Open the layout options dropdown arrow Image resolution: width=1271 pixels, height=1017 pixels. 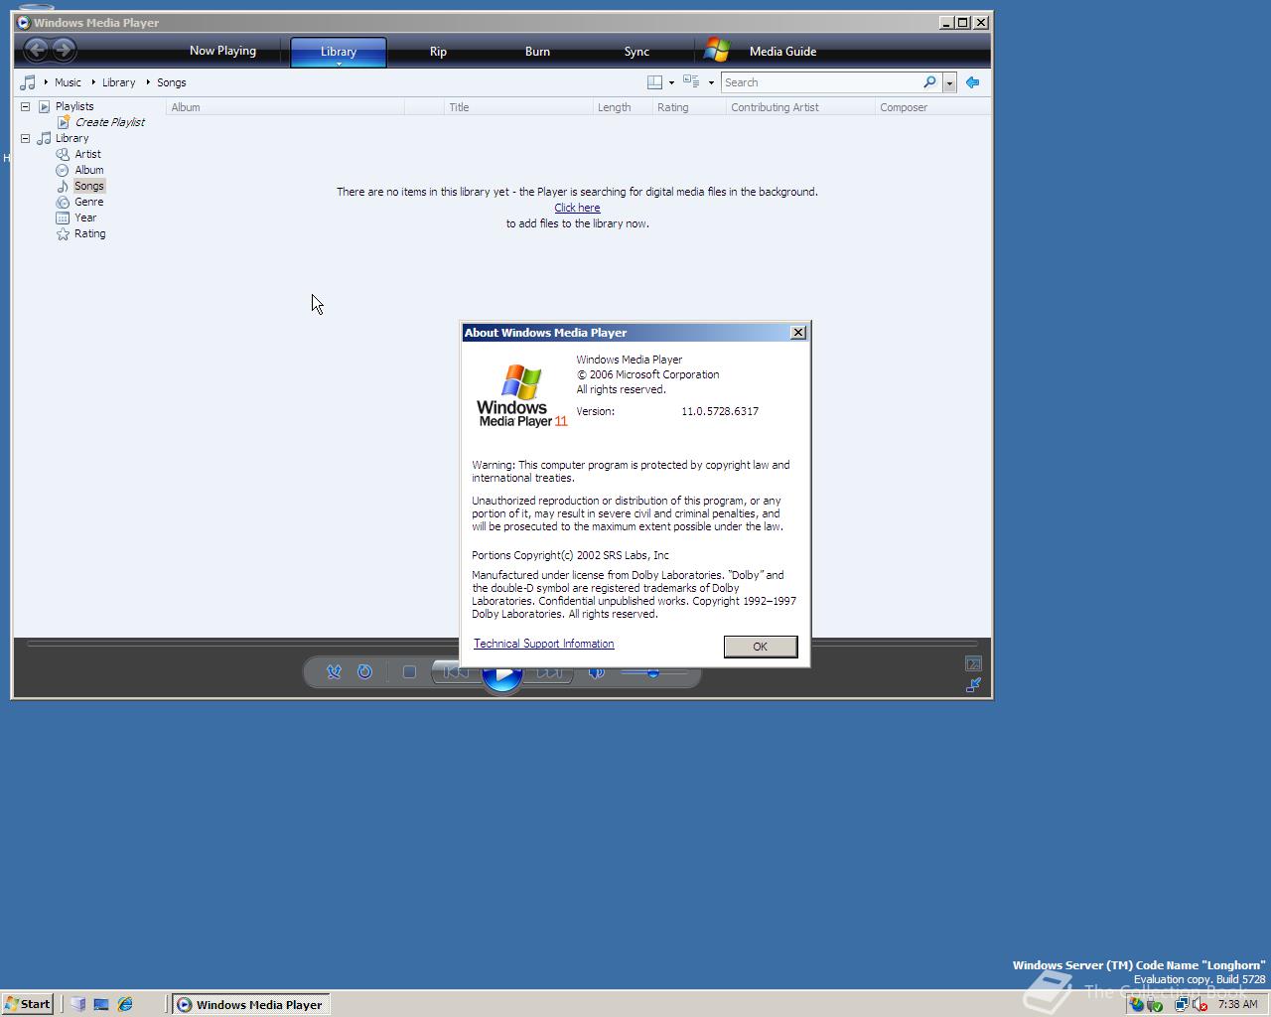[671, 83]
